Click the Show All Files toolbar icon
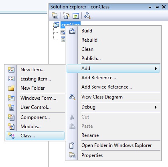The image size is (168, 167). pyautogui.click(x=66, y=16)
